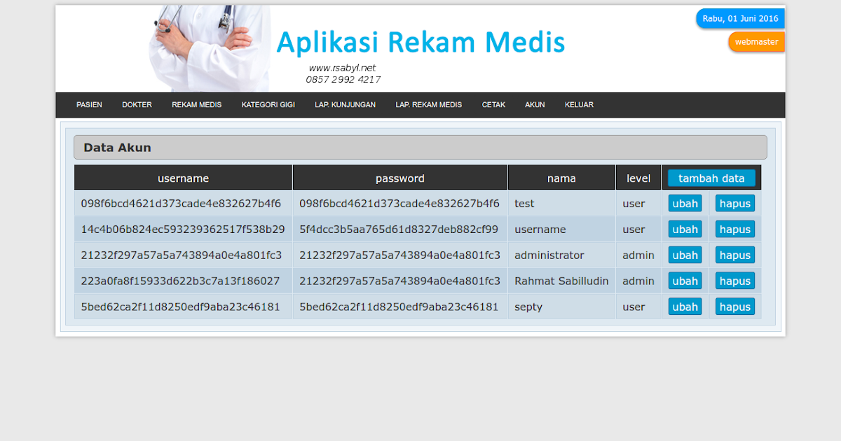This screenshot has height=441, width=841.
Task: Click hapus on septy's account row
Action: [734, 306]
